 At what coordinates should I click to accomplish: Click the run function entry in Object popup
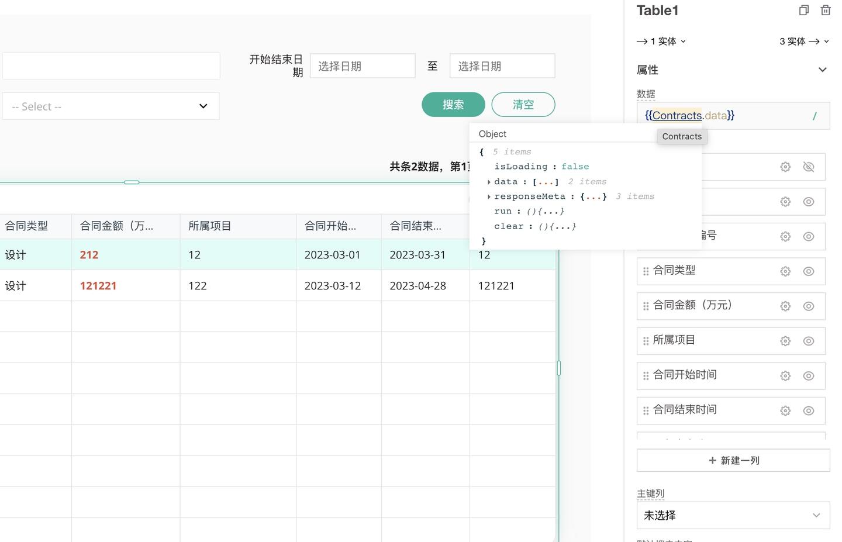coord(529,211)
